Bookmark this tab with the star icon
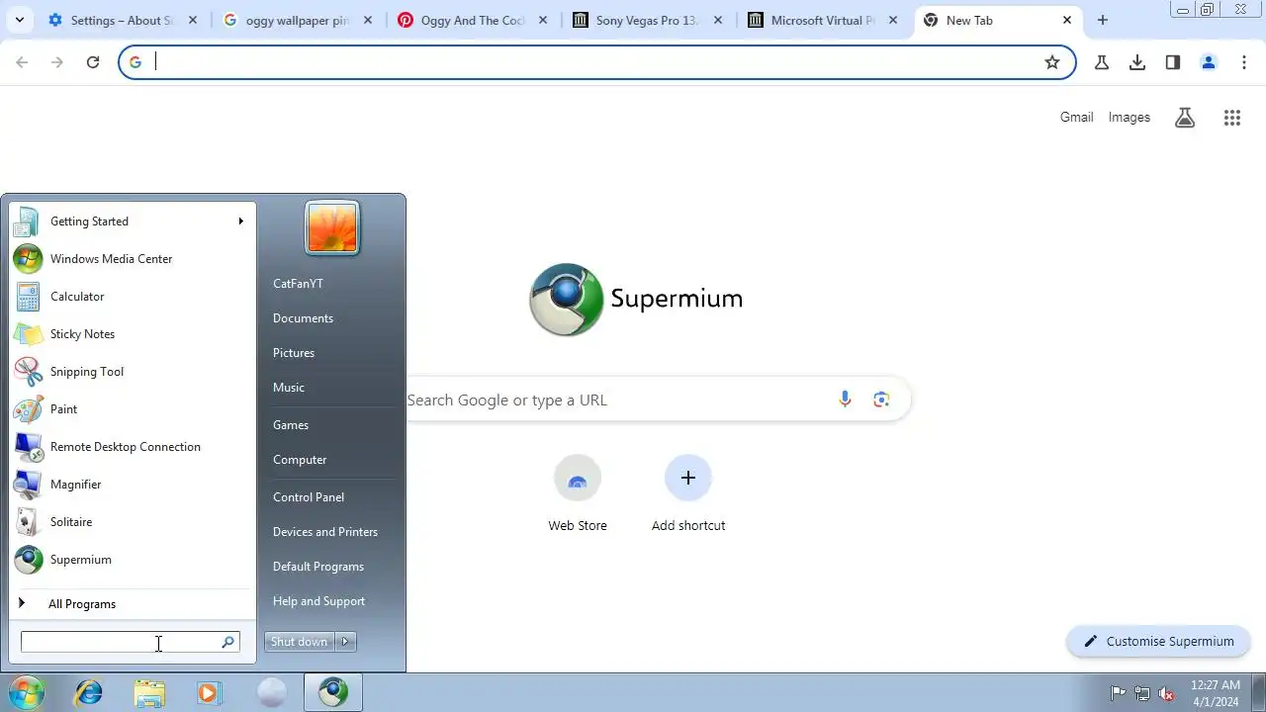This screenshot has width=1266, height=712. pyautogui.click(x=1052, y=62)
